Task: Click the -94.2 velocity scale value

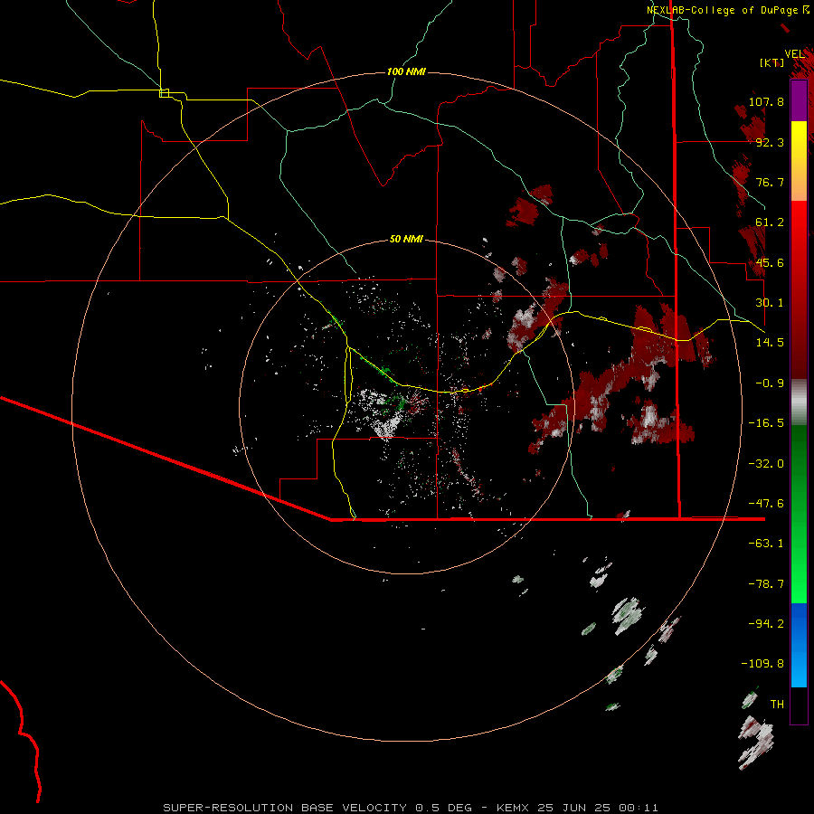Action: (766, 624)
